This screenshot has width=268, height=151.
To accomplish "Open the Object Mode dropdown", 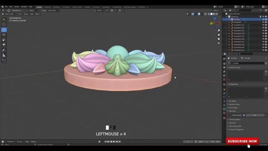I will point(9,14).
